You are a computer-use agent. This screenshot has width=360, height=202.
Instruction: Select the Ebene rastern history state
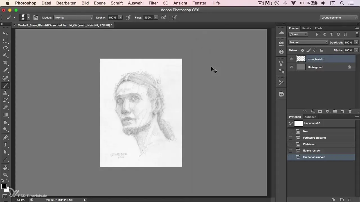[321, 151]
